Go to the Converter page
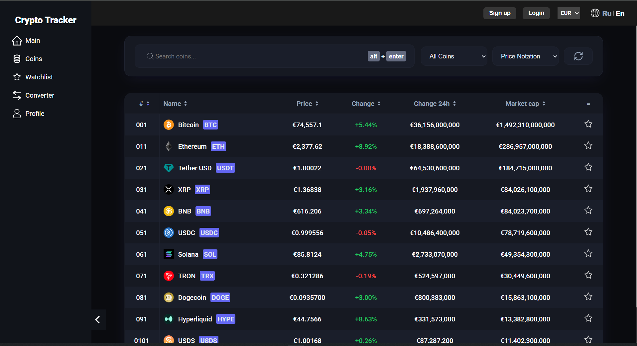This screenshot has height=346, width=637. coord(40,95)
